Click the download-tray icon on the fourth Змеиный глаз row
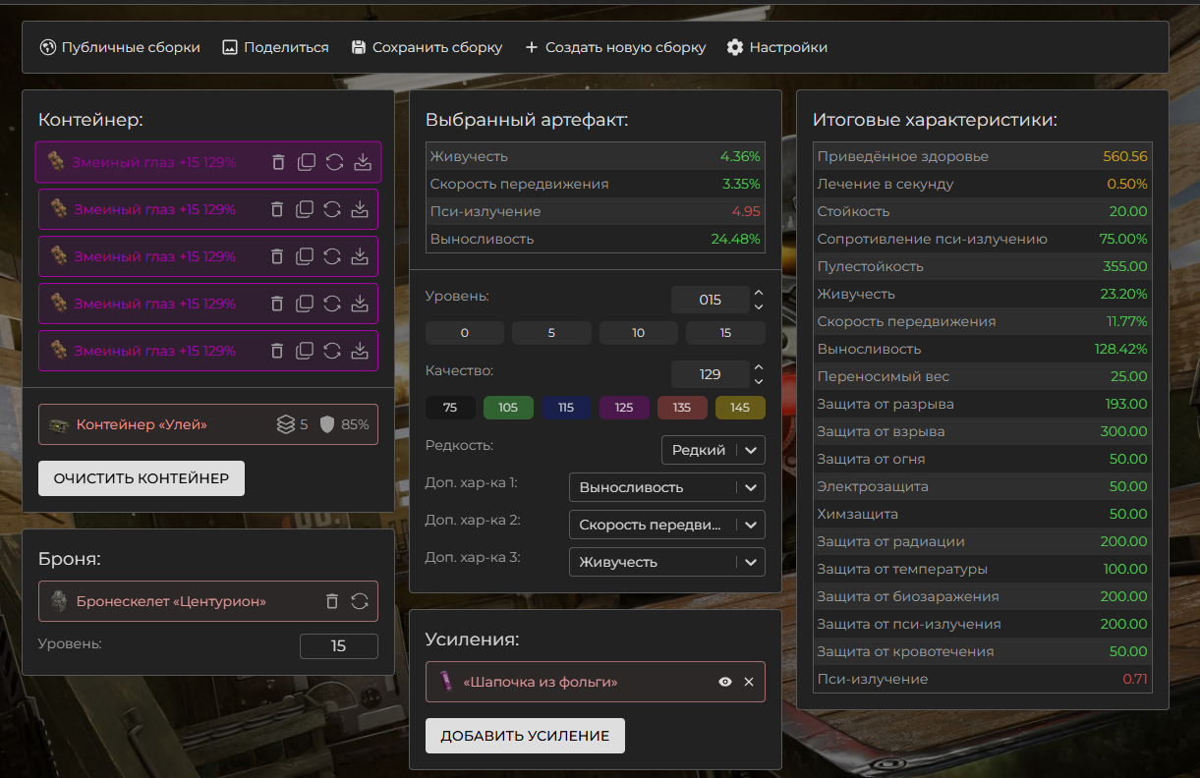1200x778 pixels. [x=360, y=304]
